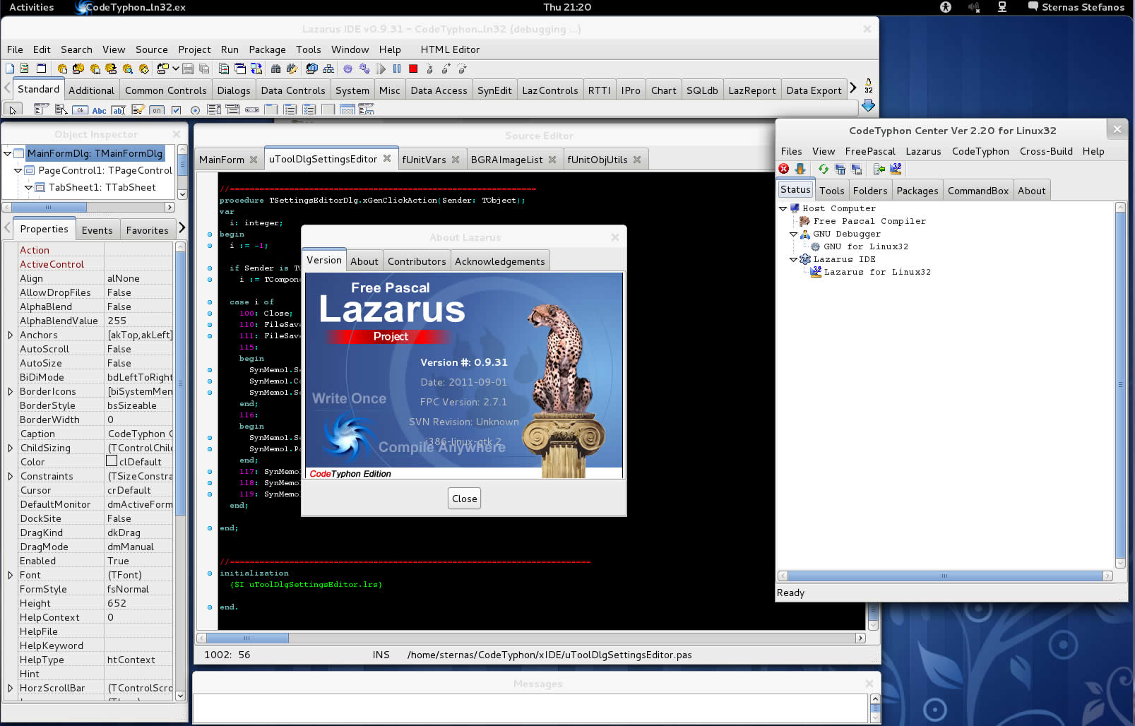Image resolution: width=1135 pixels, height=726 pixels.
Task: Select 'Free Pascal Compiler' tree item
Action: [869, 221]
